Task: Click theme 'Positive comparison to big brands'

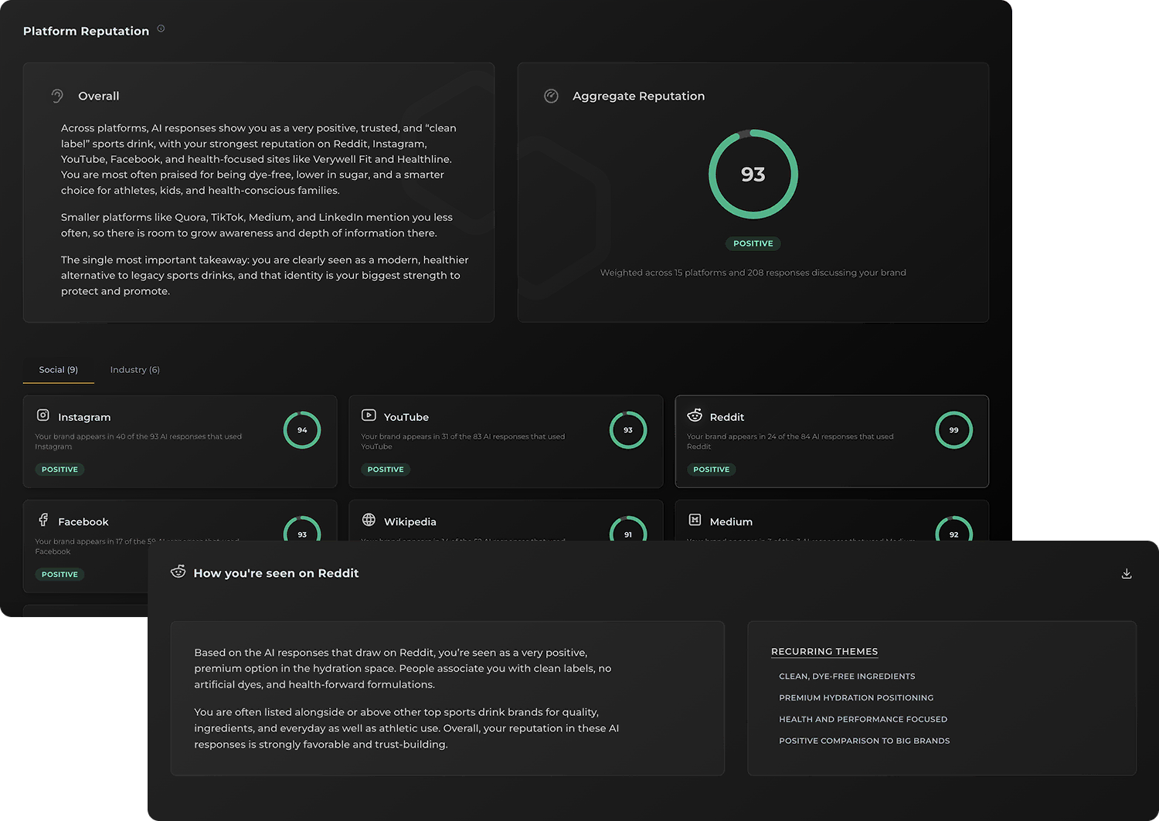Action: 865,741
